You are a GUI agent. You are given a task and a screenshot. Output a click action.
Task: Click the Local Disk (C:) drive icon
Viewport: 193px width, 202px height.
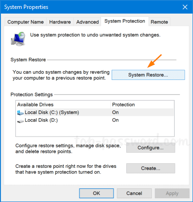pyautogui.click(x=21, y=113)
